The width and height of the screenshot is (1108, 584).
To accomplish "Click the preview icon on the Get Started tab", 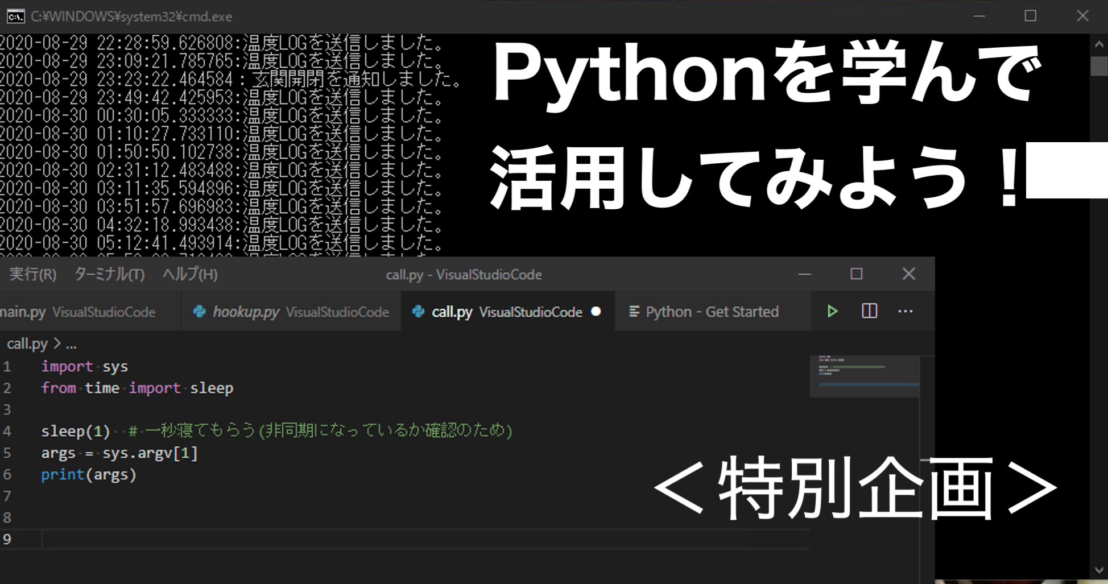I will [x=634, y=312].
